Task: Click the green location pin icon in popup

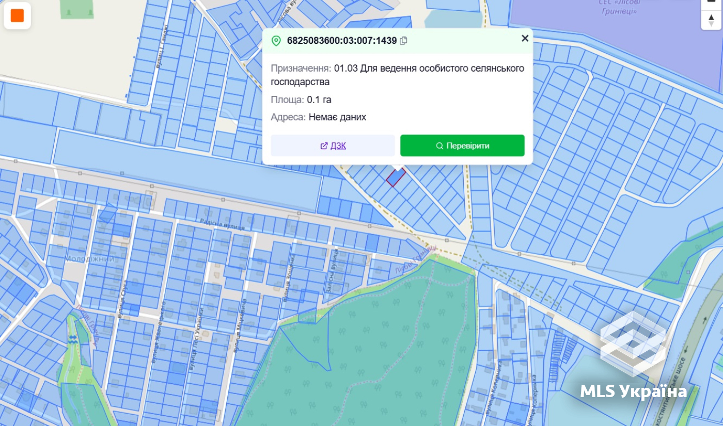Action: click(x=276, y=41)
